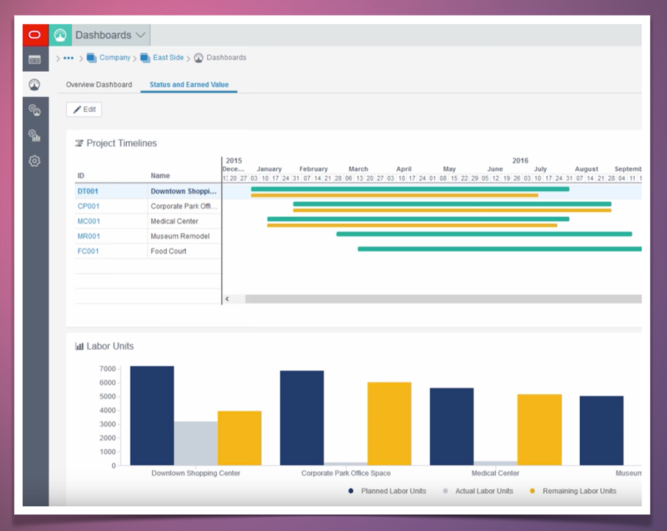Open project link MC001

(88, 221)
